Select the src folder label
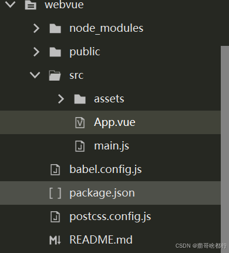The image size is (229, 253). (76, 75)
